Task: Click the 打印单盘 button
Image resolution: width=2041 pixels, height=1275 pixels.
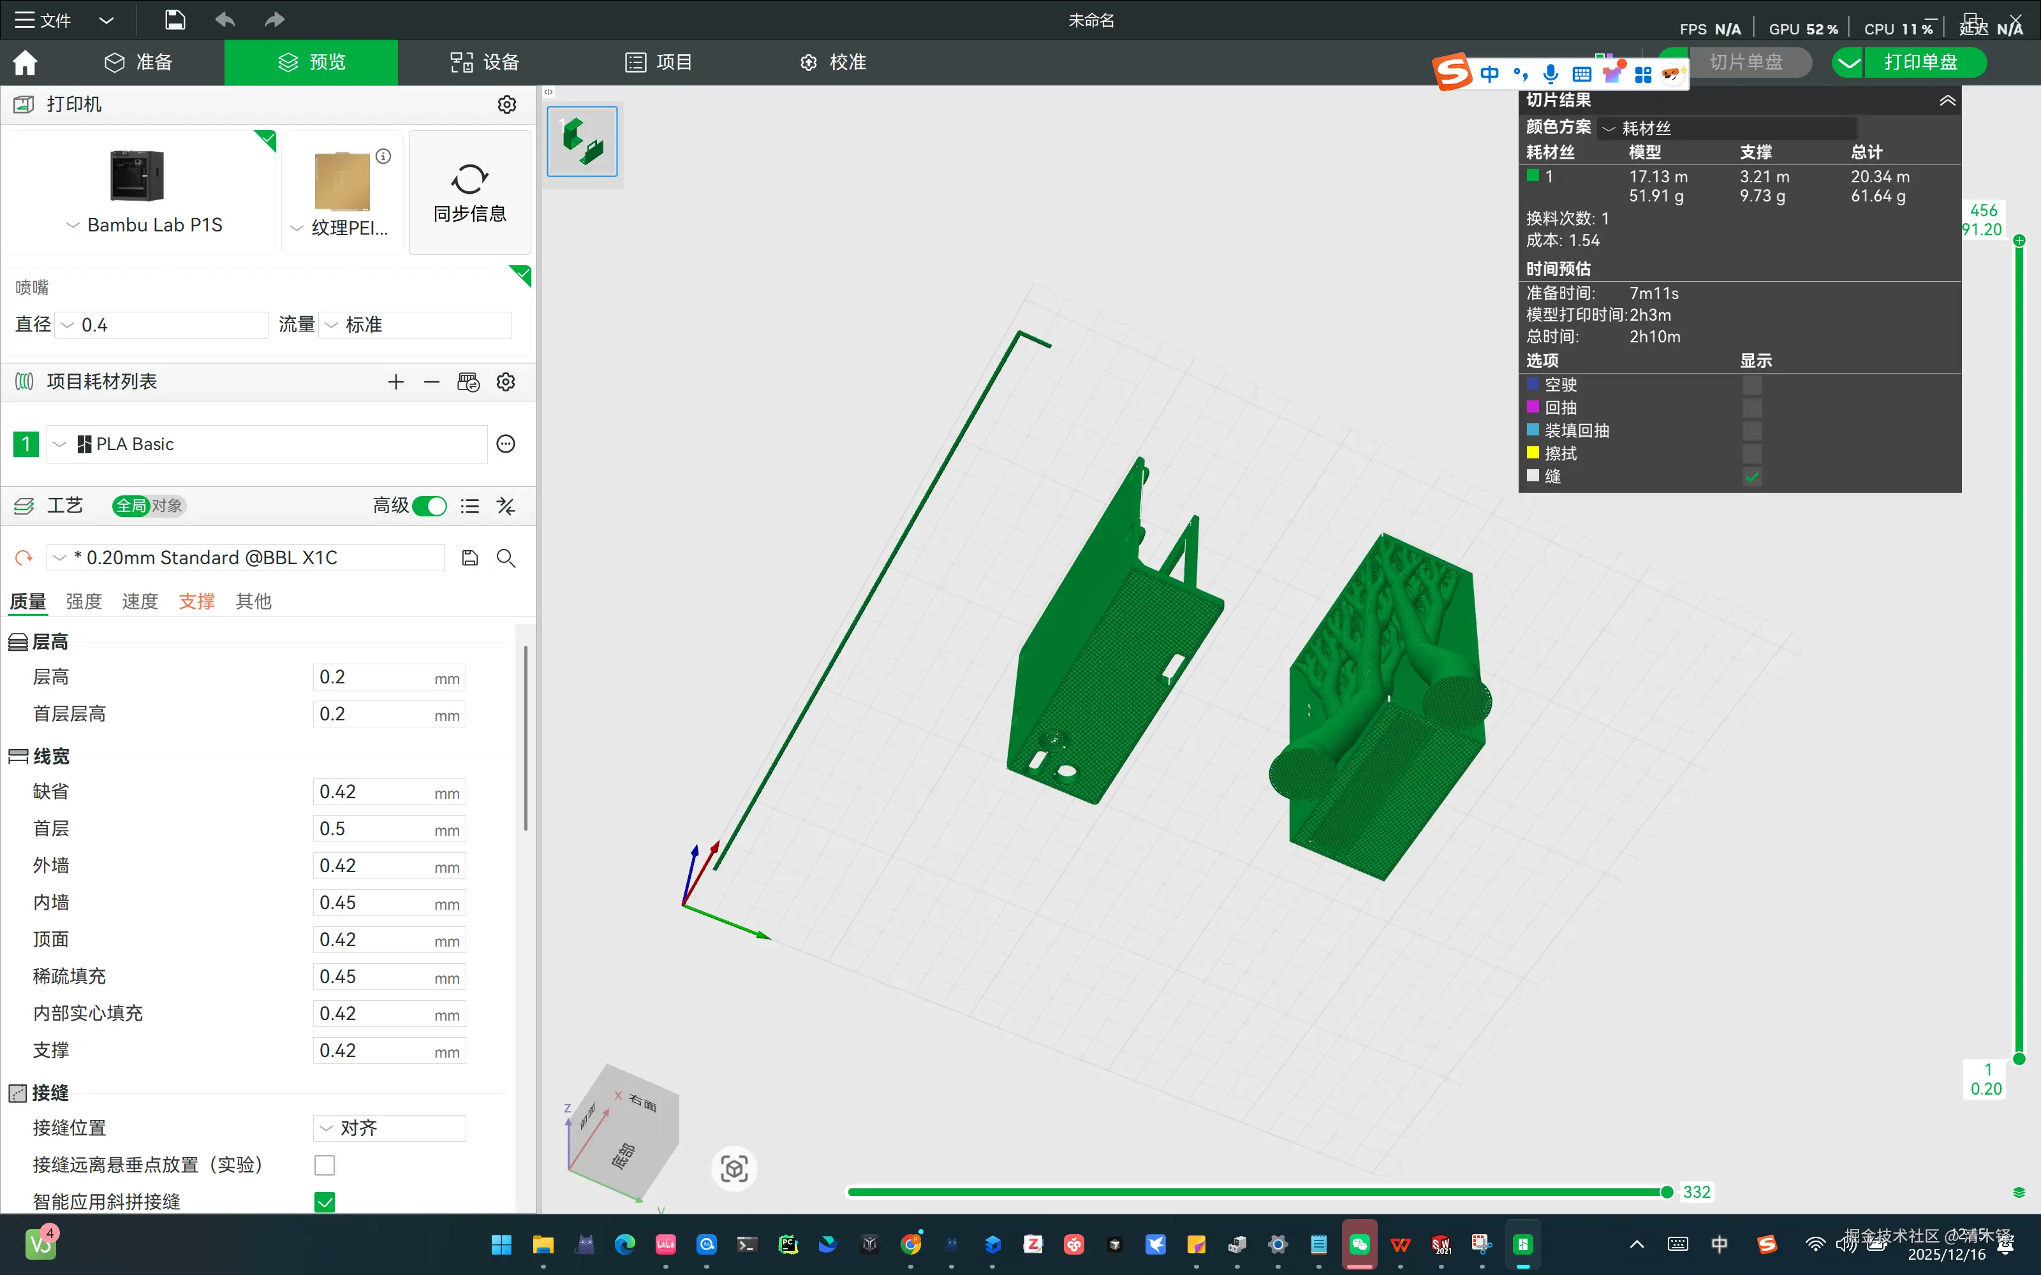Action: coord(1921,62)
